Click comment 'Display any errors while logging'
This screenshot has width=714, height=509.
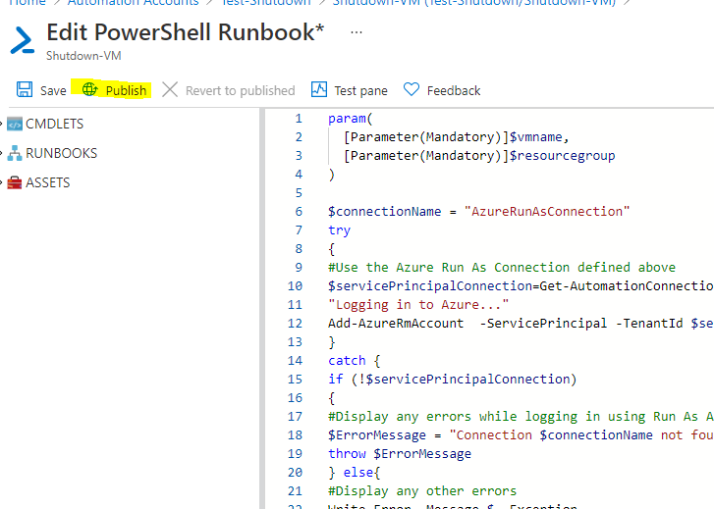(521, 417)
